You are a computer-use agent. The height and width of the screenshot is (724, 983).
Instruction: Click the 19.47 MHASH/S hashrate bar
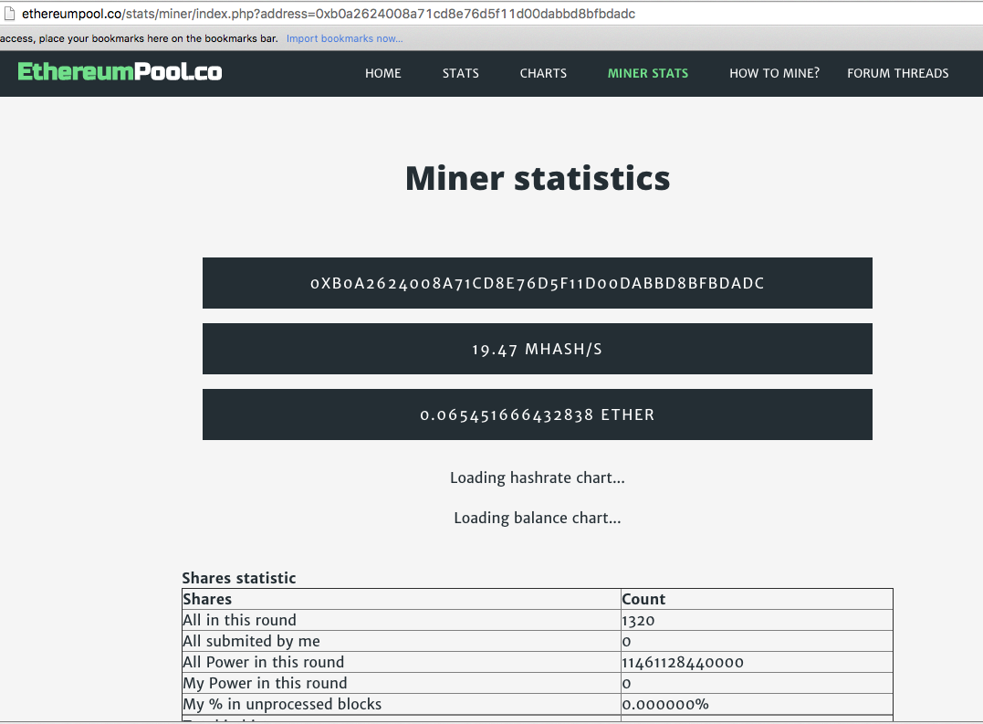[x=538, y=349]
